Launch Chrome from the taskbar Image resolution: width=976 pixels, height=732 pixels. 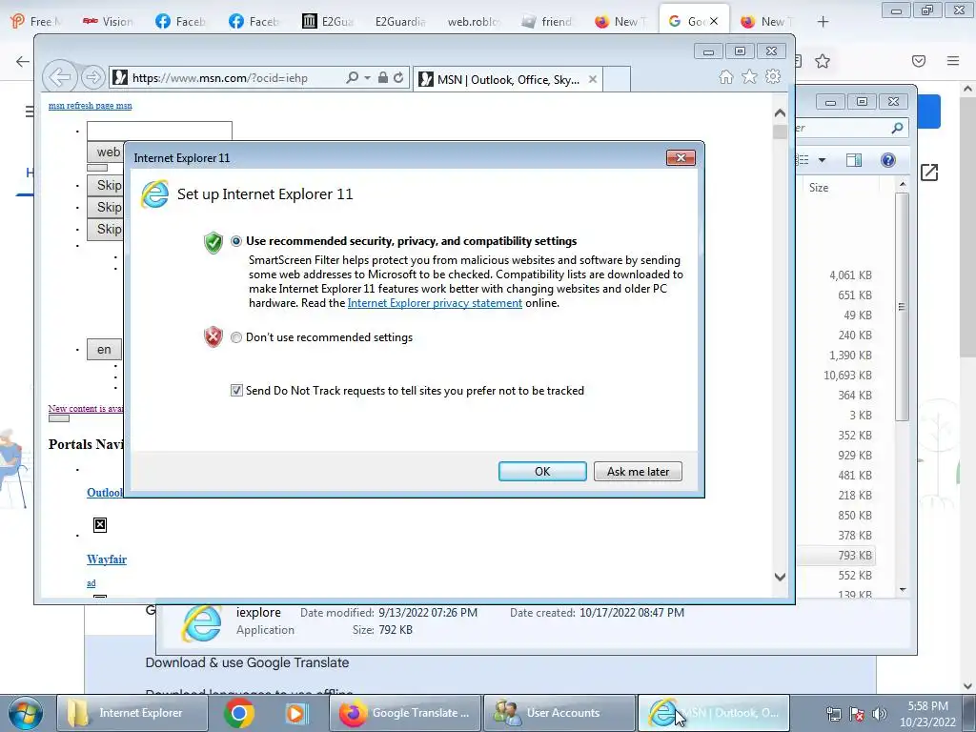(x=239, y=713)
